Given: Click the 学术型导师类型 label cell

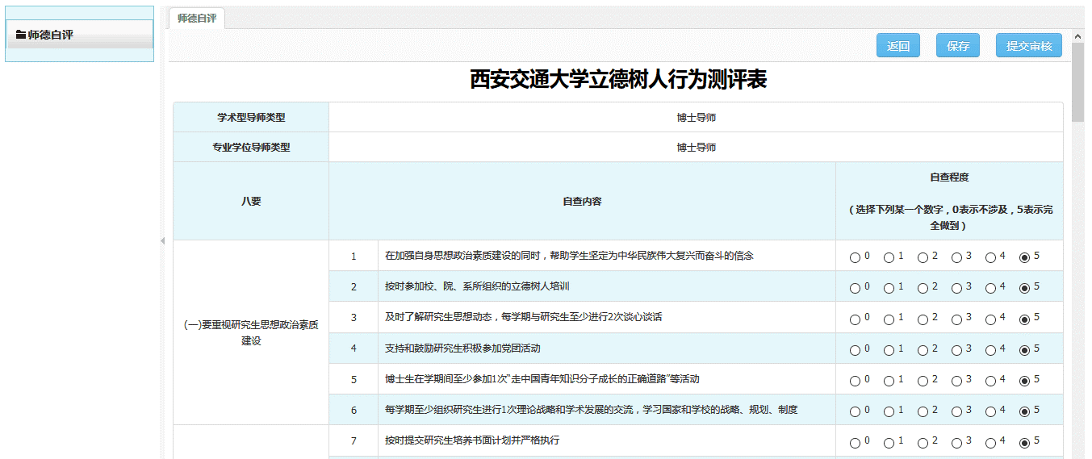Looking at the screenshot, I should point(251,117).
